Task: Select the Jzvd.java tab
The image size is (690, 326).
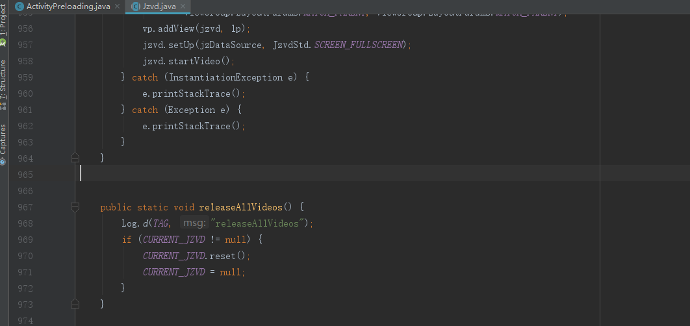Action: click(159, 6)
